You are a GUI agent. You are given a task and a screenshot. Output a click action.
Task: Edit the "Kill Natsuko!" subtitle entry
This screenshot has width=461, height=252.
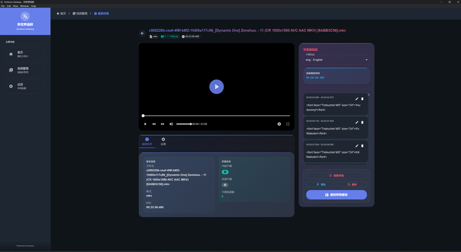(x=357, y=144)
